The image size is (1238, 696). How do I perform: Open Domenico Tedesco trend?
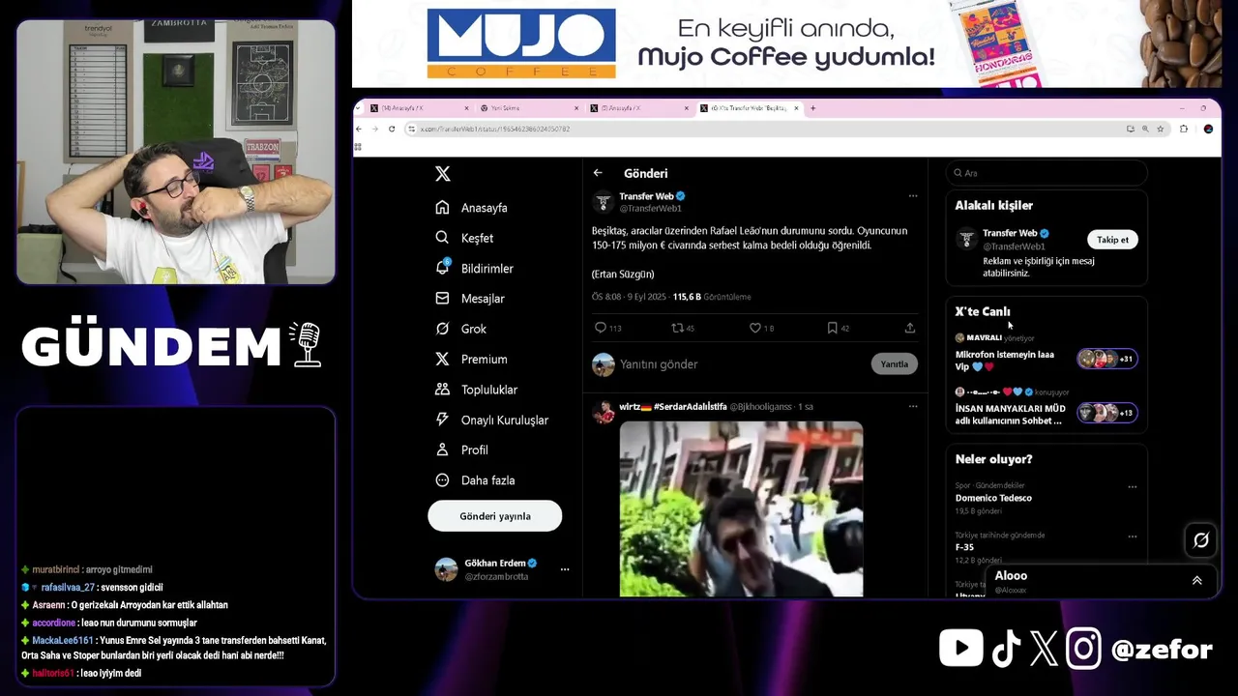click(993, 498)
